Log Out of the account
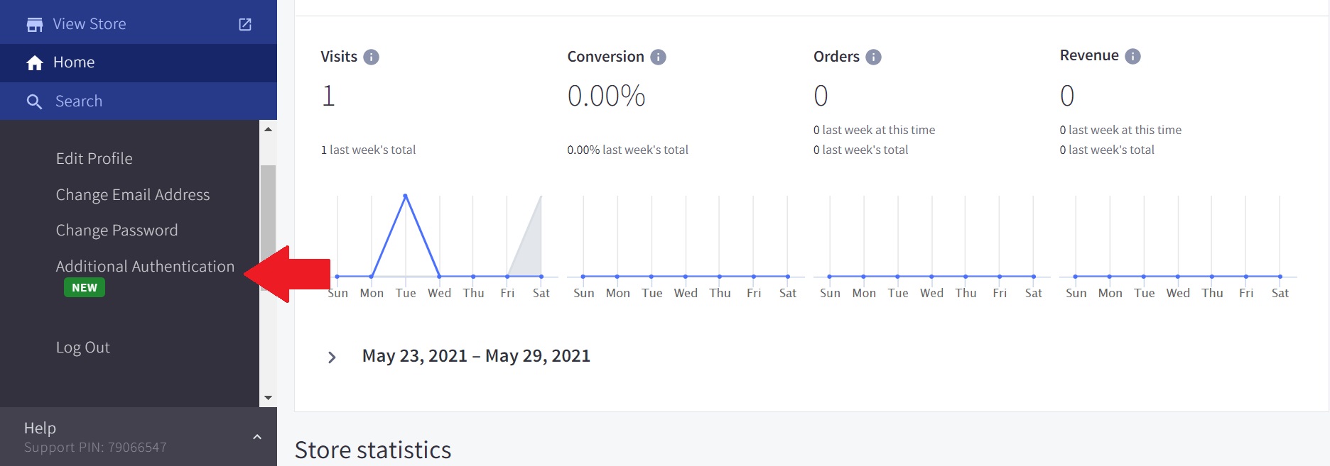Screen dimensions: 1330x466 point(83,348)
